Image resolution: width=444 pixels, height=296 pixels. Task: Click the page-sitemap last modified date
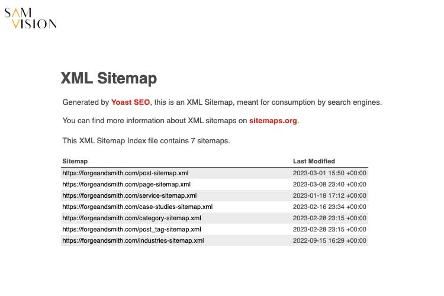coord(330,184)
